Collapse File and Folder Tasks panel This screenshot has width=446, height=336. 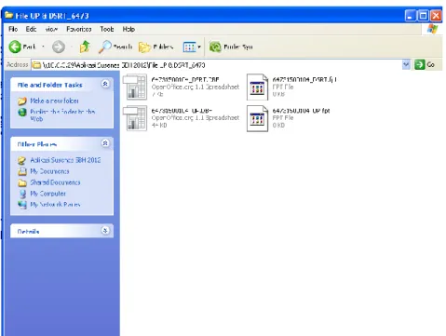tap(105, 84)
